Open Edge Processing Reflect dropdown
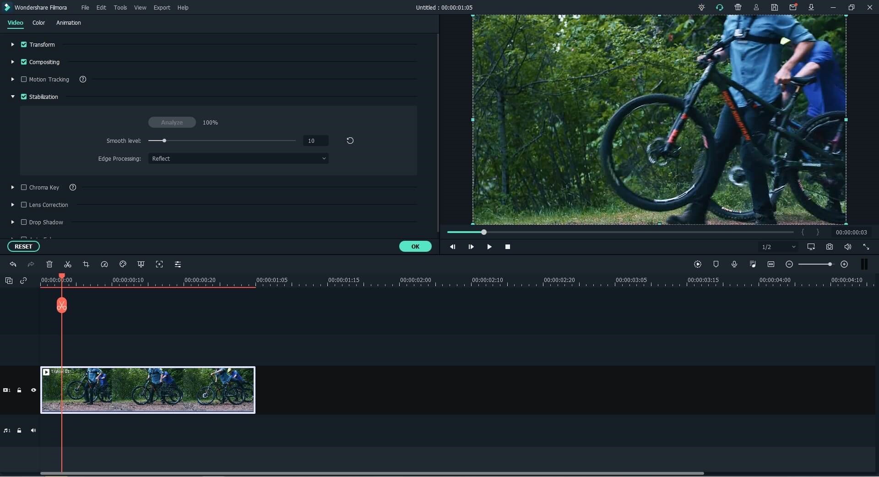 click(x=238, y=158)
